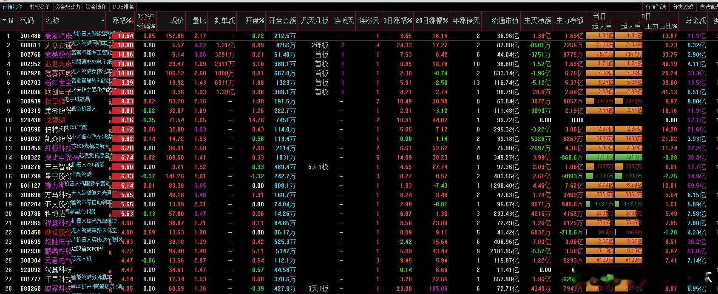This screenshot has height=294, width=718.
Task: Select the 科博达 stock name
Action: click(x=55, y=214)
